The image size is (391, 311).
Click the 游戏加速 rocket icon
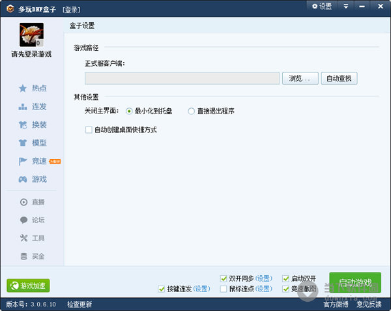[14, 286]
